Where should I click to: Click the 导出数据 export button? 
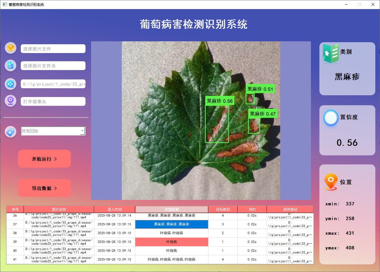[x=44, y=188]
